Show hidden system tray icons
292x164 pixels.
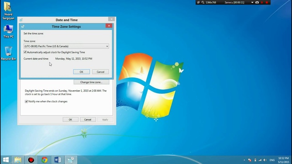[245, 160]
